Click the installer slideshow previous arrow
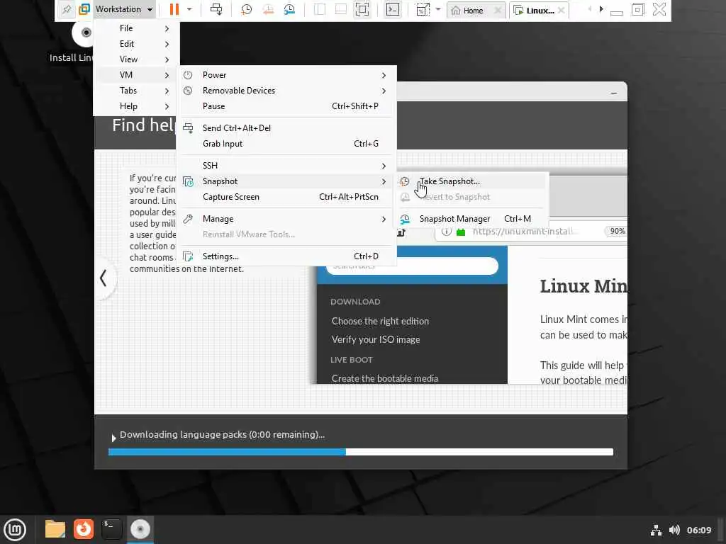Screen dimensions: 726x544 click(x=104, y=278)
